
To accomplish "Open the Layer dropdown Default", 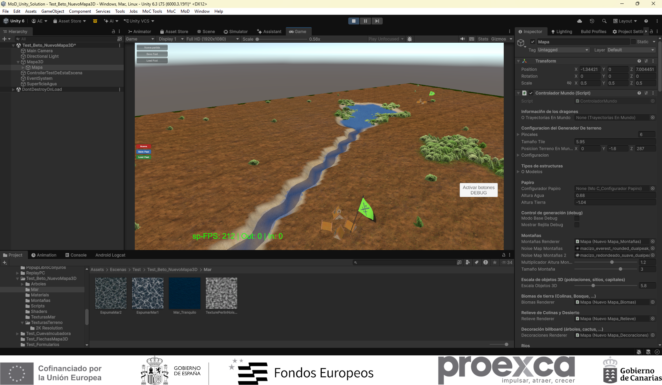I will tap(631, 50).
